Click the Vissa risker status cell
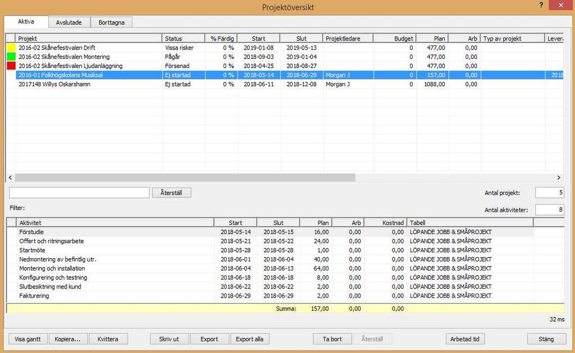 click(x=179, y=48)
